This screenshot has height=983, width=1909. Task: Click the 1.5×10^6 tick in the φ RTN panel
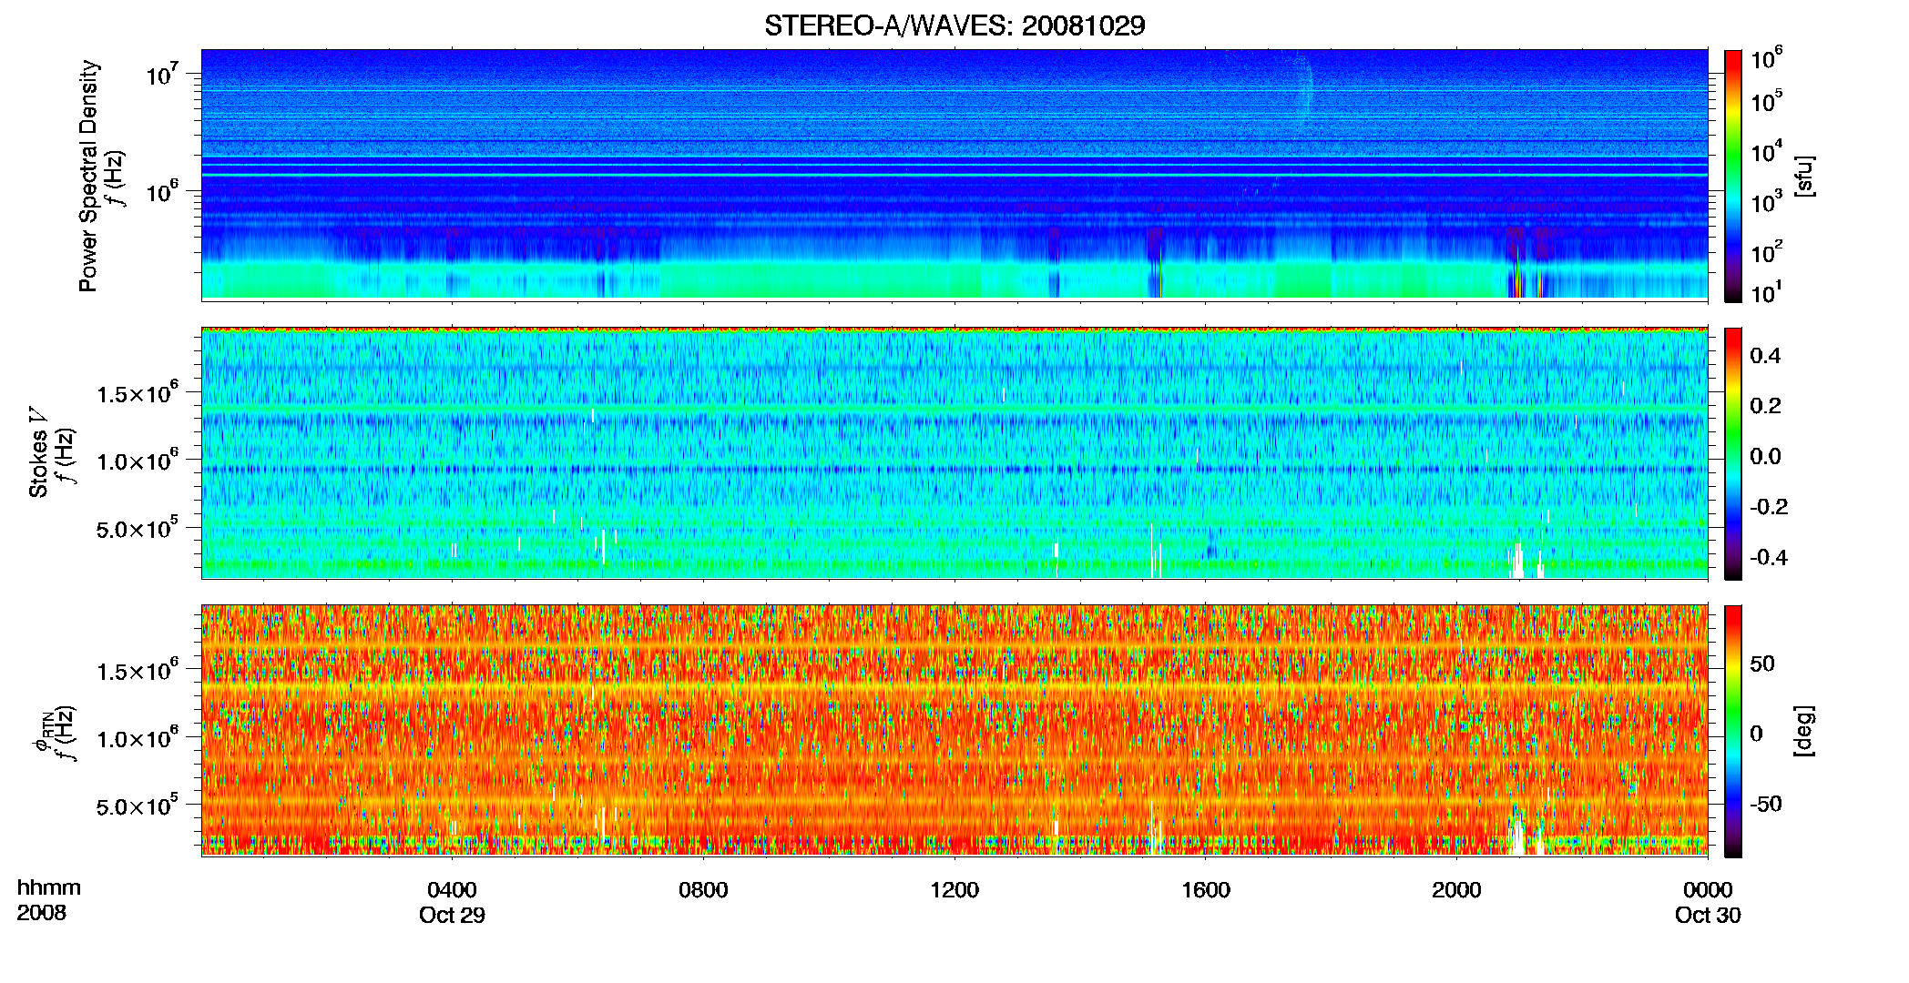[x=137, y=671]
